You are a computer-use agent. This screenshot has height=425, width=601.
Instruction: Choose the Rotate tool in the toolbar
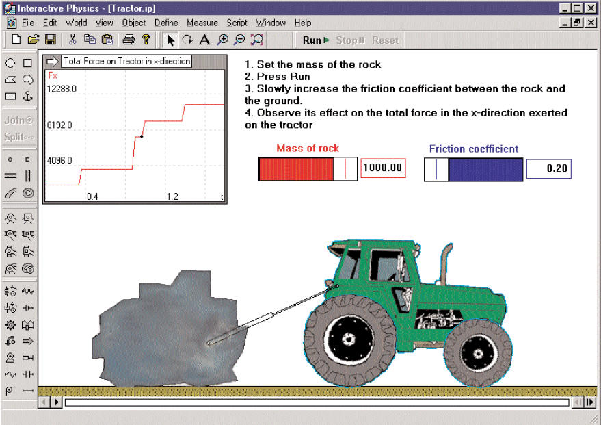point(188,40)
